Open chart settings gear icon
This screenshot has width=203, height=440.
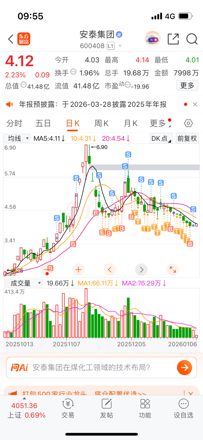188,123
